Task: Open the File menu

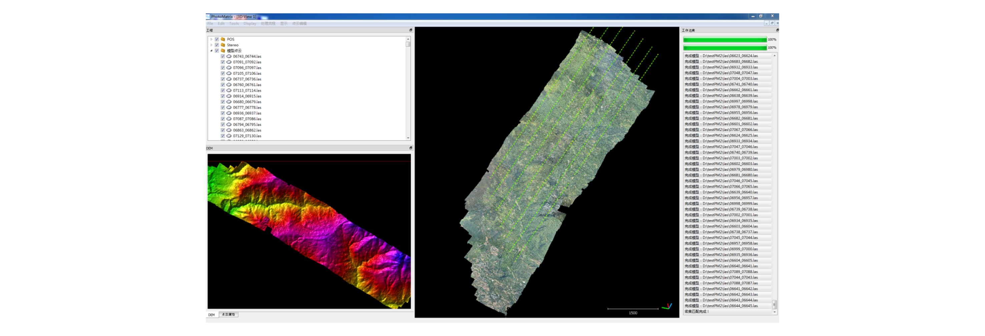Action: (210, 23)
